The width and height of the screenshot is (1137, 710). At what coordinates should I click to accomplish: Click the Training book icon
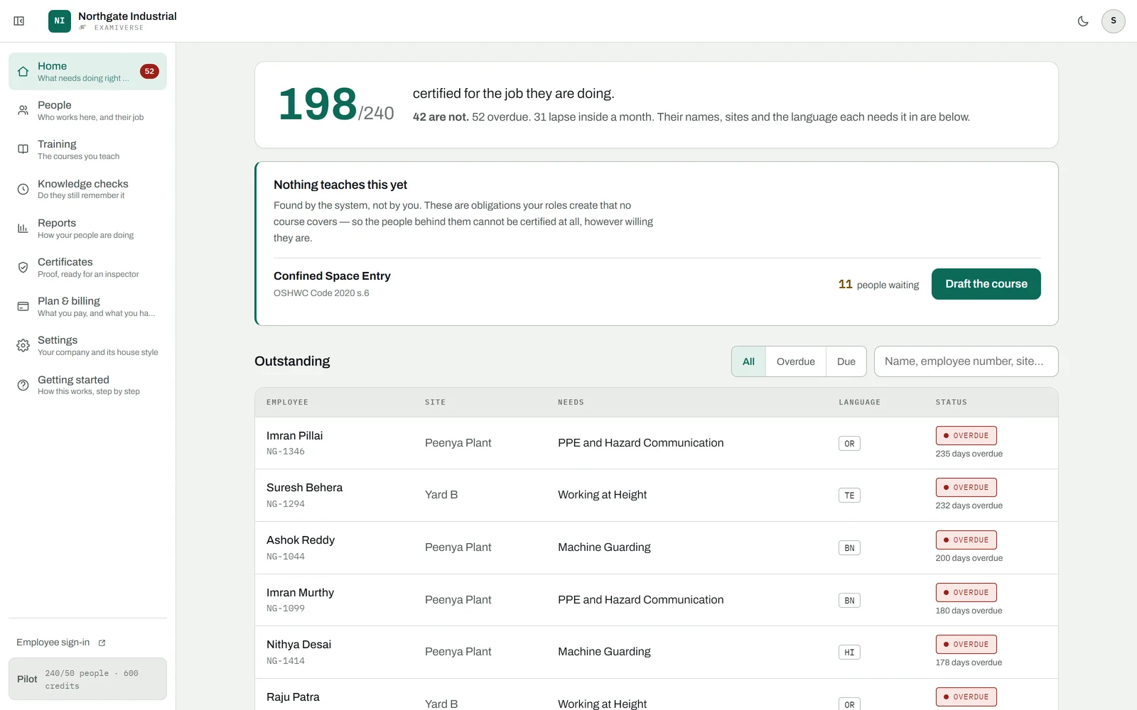click(23, 150)
